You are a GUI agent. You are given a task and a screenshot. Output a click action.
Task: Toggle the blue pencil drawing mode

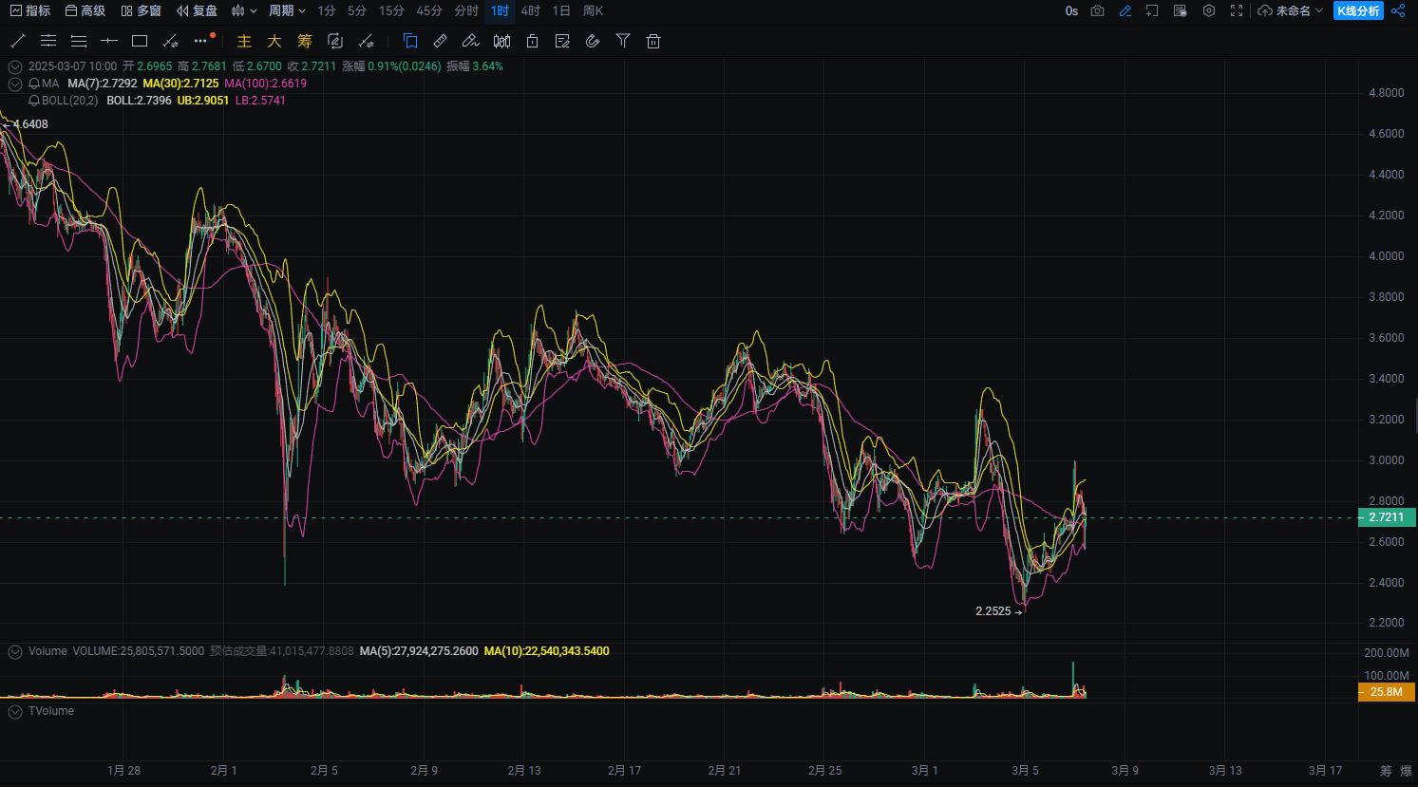pyautogui.click(x=1125, y=10)
